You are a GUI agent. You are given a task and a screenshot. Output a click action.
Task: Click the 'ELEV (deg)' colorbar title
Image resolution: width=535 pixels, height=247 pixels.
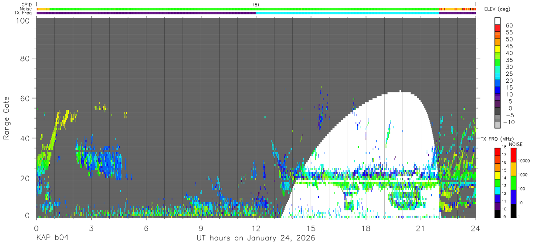pyautogui.click(x=497, y=9)
